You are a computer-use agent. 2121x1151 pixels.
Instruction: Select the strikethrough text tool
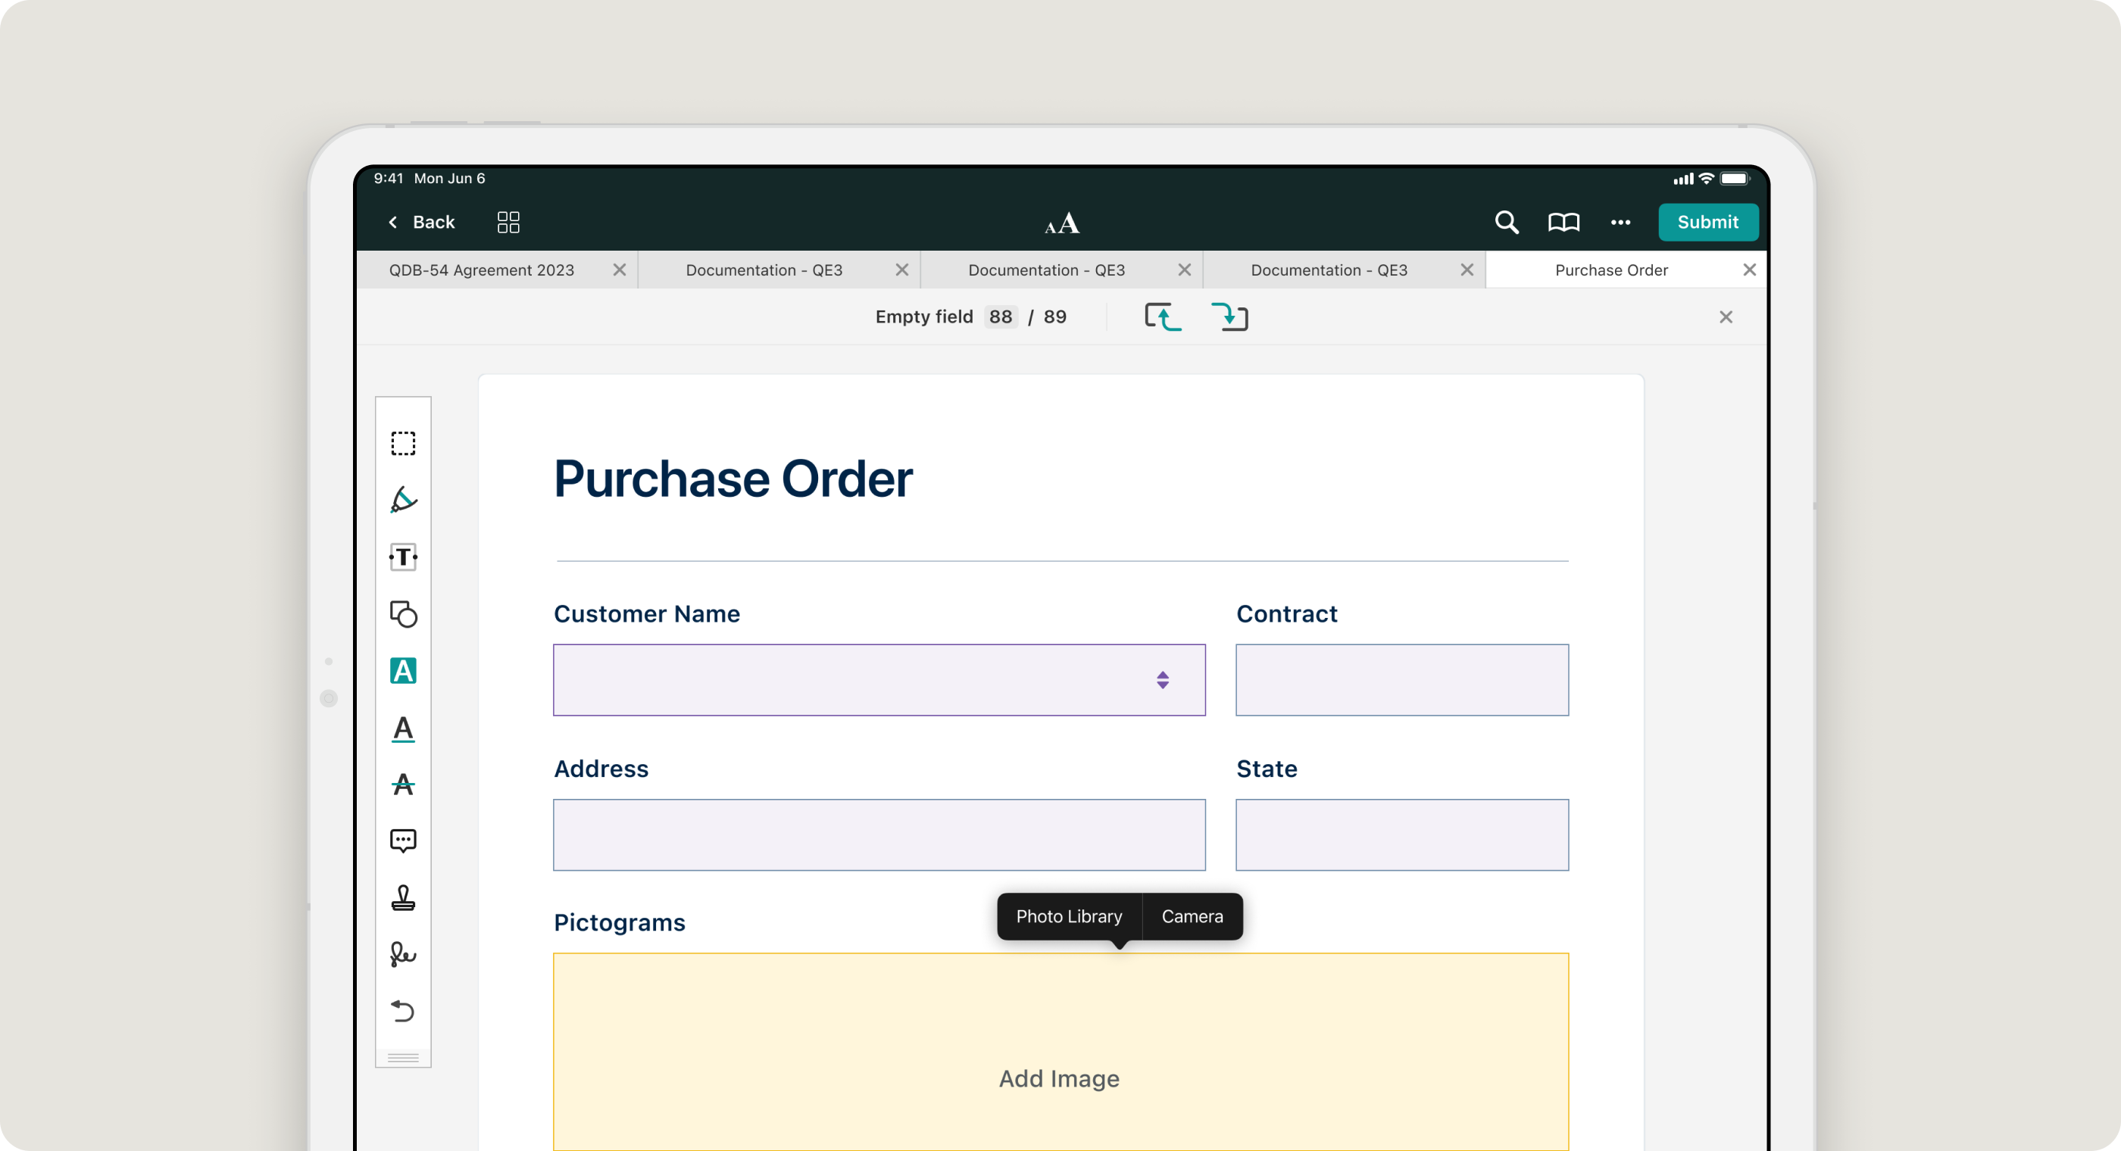[403, 784]
